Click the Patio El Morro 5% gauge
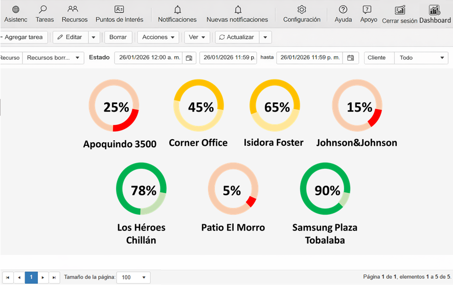 [x=233, y=189]
